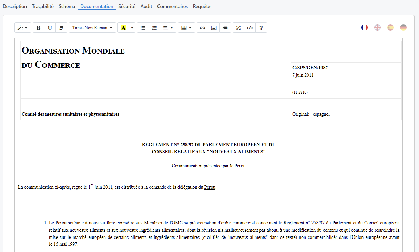419x252 pixels.
Task: Click 'Comité des mesures sanitaires et phytosanitaires'
Action: pyautogui.click(x=71, y=114)
